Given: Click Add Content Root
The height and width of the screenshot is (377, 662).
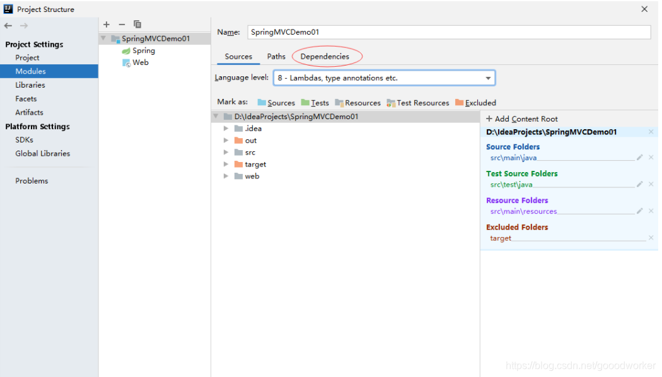Looking at the screenshot, I should tap(522, 119).
